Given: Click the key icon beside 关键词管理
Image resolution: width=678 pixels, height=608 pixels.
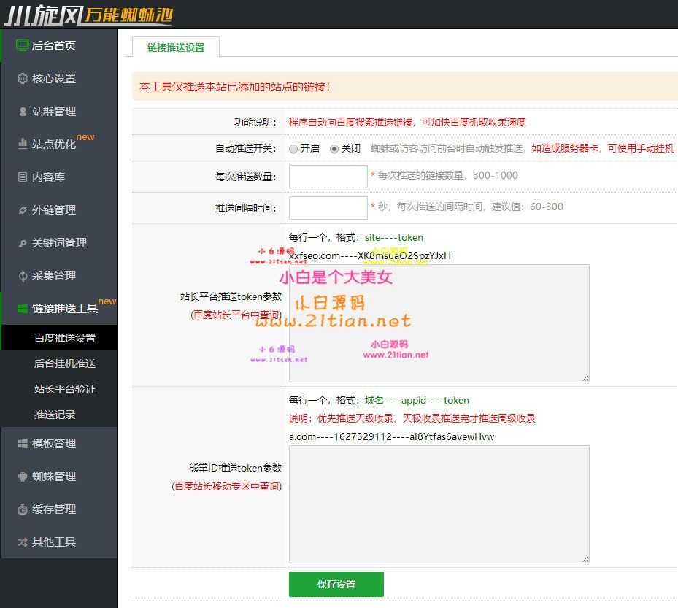Looking at the screenshot, I should coord(23,243).
